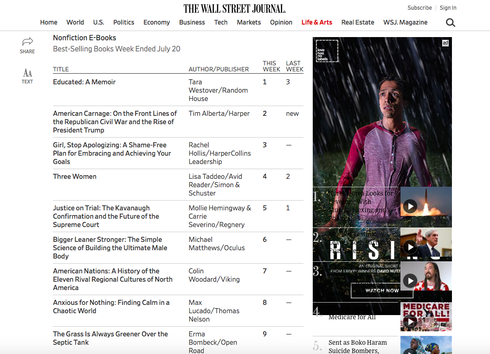Click the Subscribe link
This screenshot has height=354, width=490.
(x=419, y=7)
